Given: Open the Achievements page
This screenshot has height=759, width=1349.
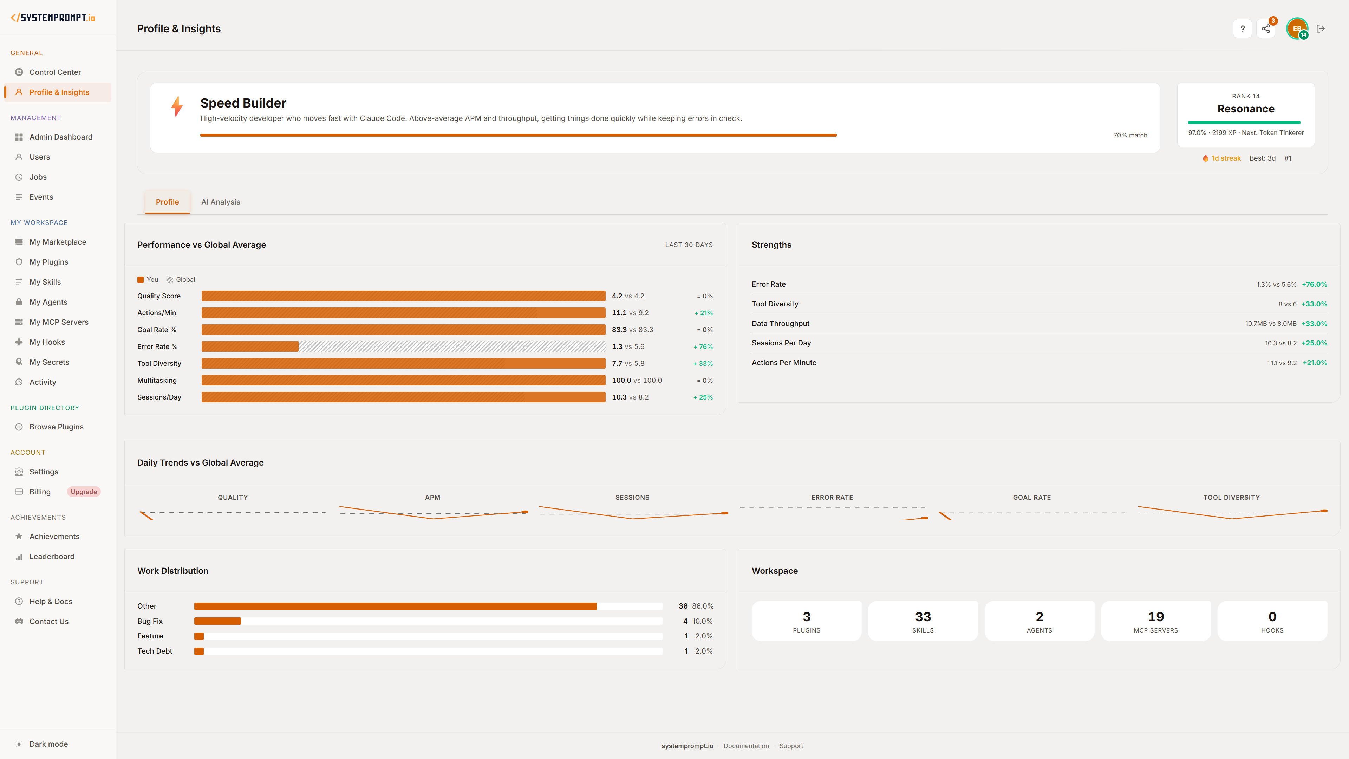Looking at the screenshot, I should point(54,536).
